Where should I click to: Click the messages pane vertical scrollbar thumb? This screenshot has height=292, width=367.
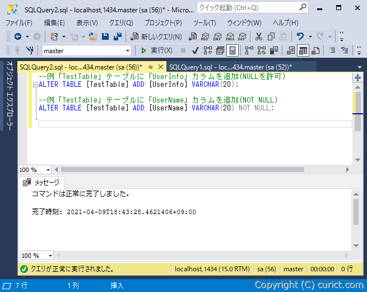tap(356, 212)
